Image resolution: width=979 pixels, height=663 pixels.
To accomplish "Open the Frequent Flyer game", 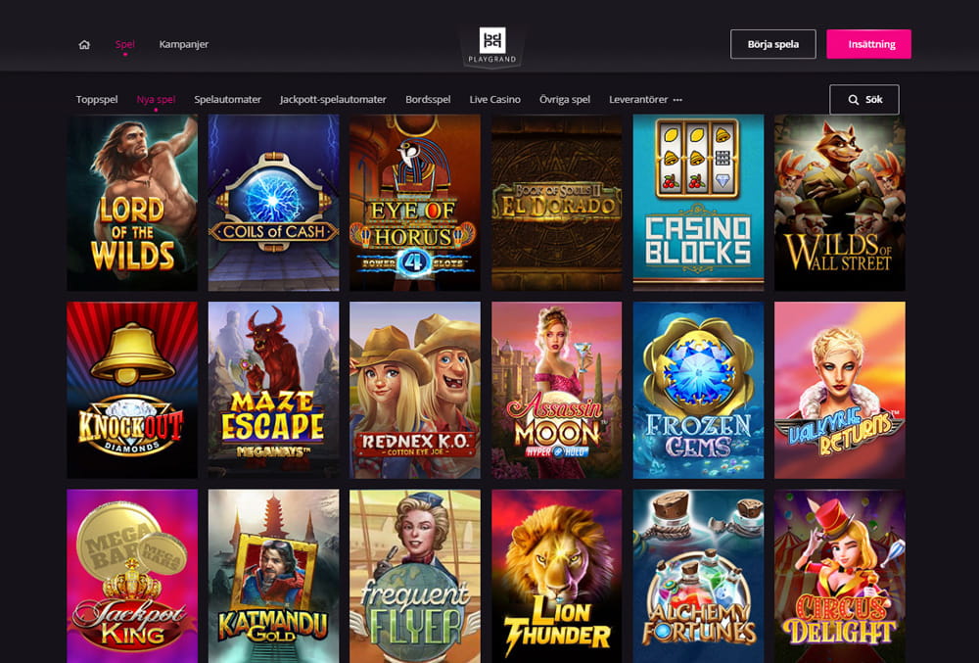I will coord(415,576).
